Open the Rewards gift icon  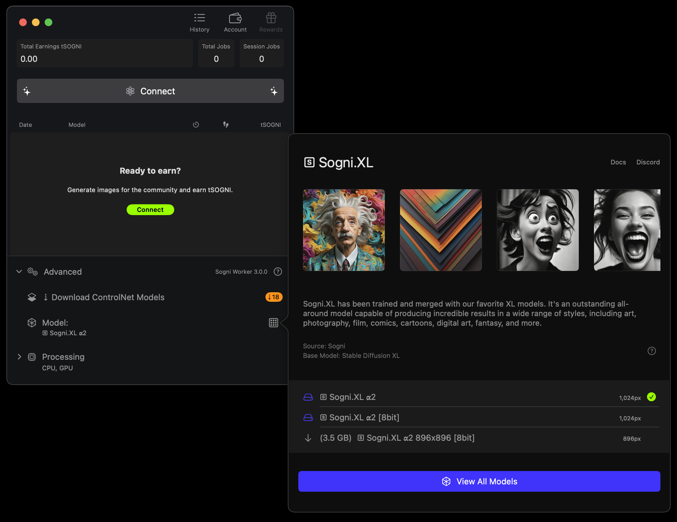(x=271, y=18)
